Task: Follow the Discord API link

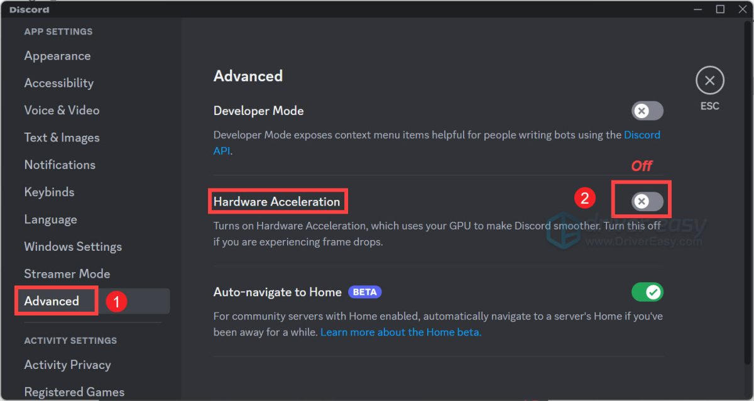Action: 642,135
